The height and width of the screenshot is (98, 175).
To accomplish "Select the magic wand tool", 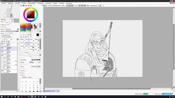I will (x=26, y=35).
